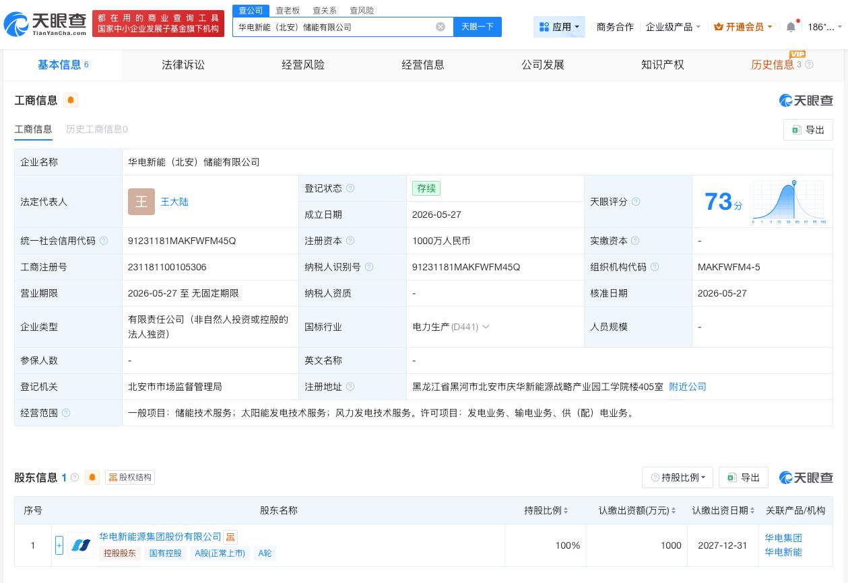Switch to the 查关系 search tab
Image resolution: width=848 pixels, height=583 pixels.
click(x=325, y=10)
